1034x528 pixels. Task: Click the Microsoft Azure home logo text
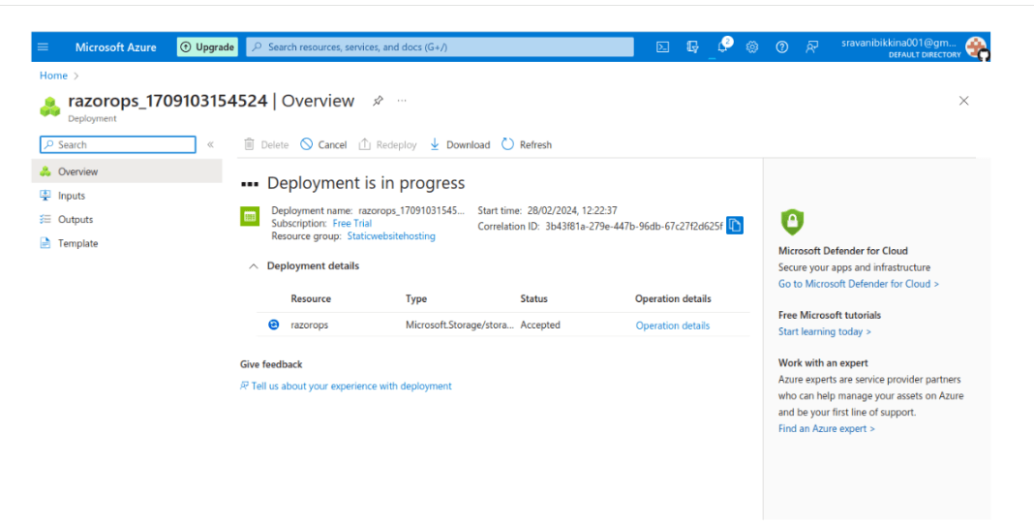115,47
